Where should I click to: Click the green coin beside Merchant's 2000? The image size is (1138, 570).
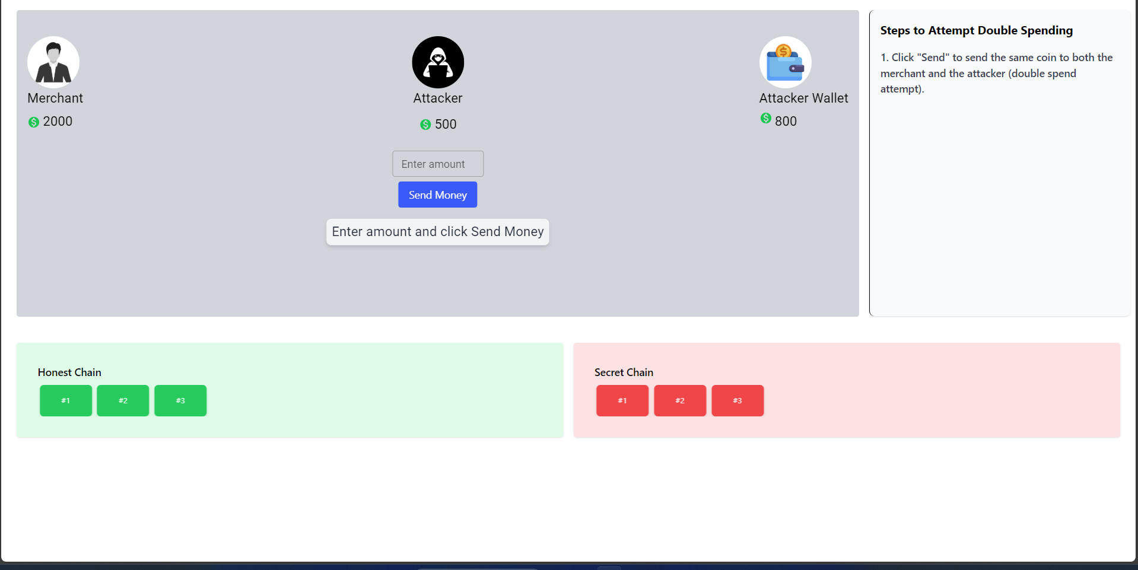click(34, 122)
